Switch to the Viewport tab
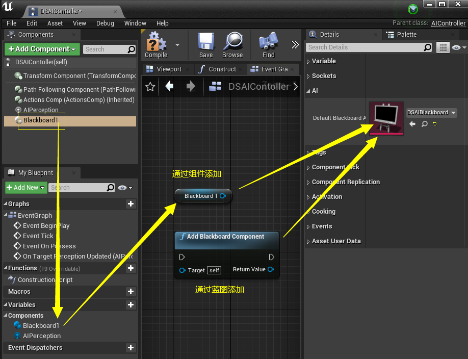Viewport: 468px width, 359px height. click(x=167, y=69)
